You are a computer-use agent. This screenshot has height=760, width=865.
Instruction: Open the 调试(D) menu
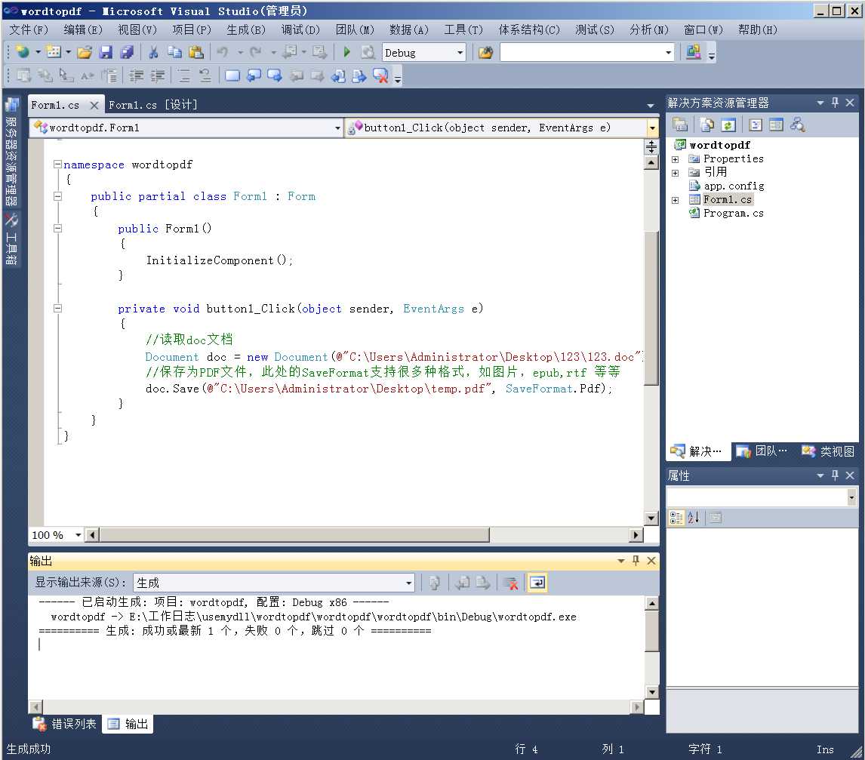tap(300, 29)
